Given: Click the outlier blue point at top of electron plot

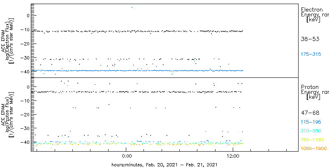Looking at the screenshot, I should [x=132, y=7].
